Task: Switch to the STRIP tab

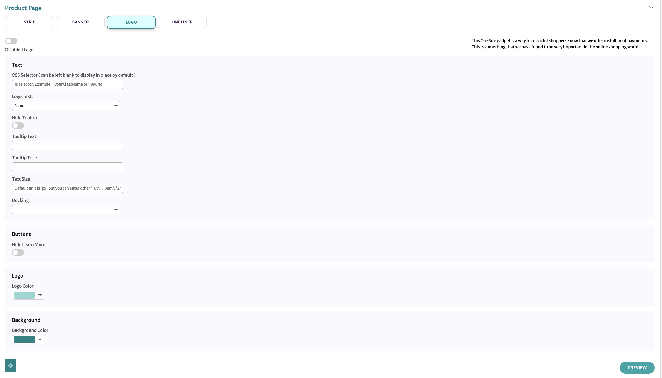Action: pos(30,22)
